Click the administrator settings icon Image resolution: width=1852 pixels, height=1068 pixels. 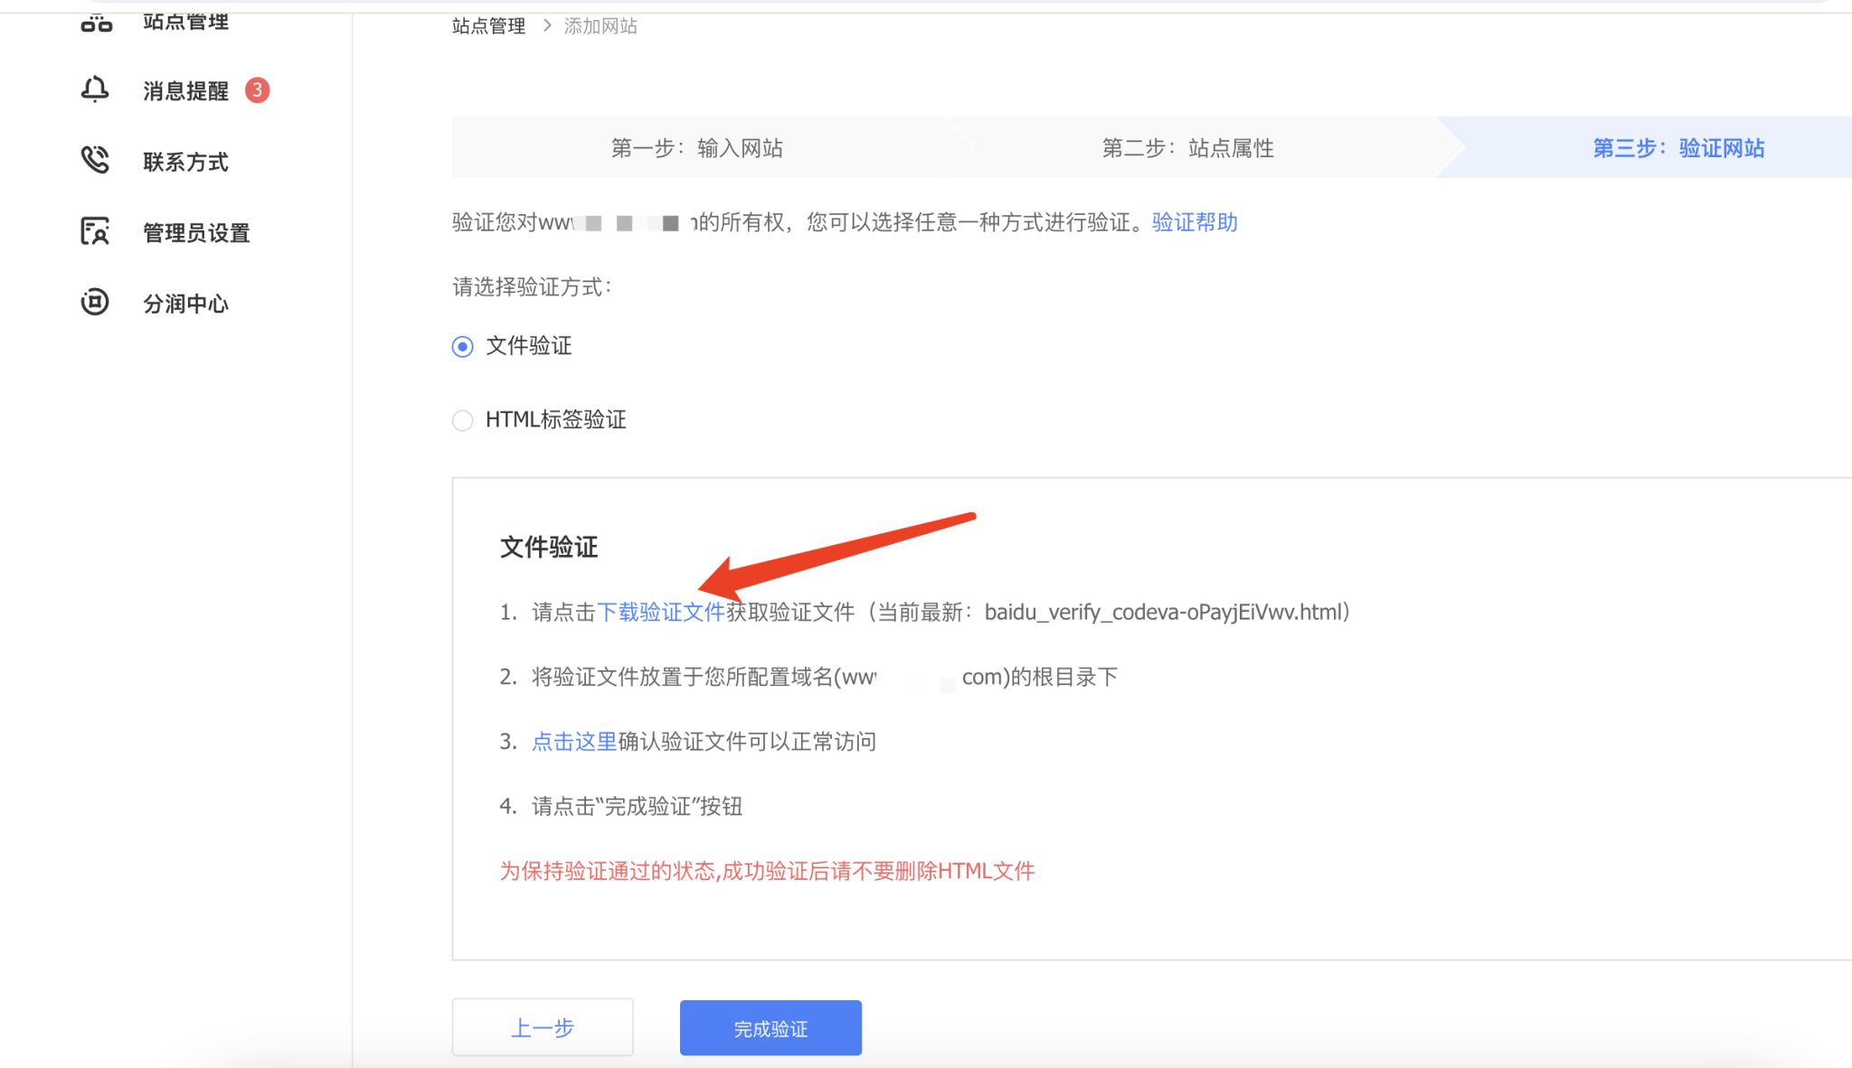coord(95,231)
